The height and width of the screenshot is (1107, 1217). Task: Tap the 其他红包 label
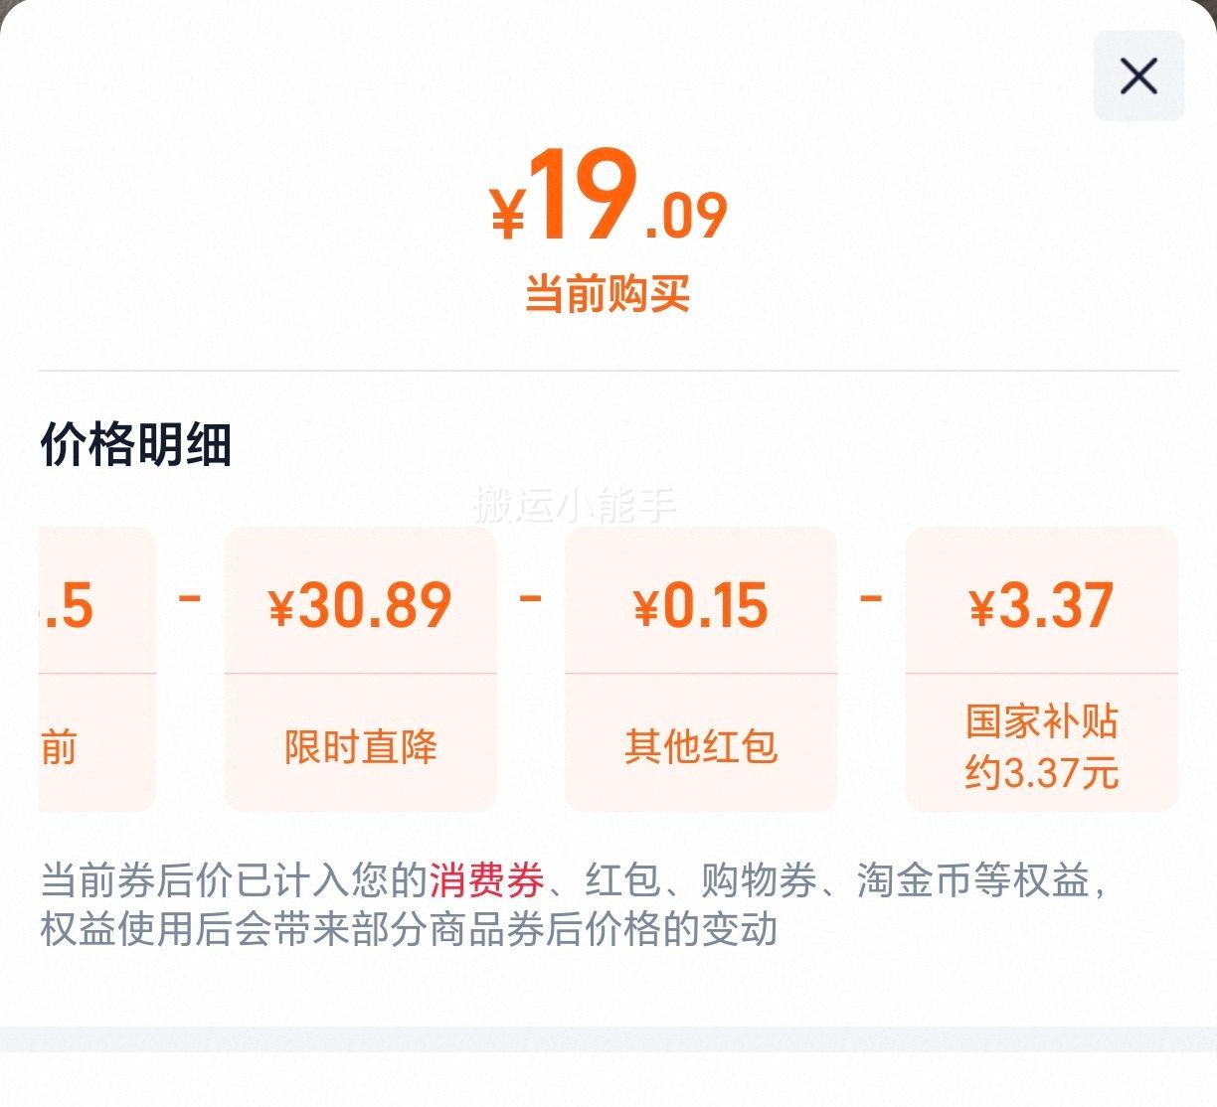pos(701,746)
